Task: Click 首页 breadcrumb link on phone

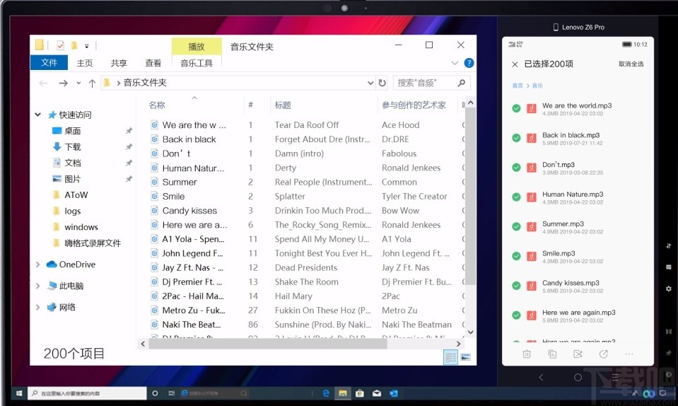Action: pyautogui.click(x=518, y=86)
